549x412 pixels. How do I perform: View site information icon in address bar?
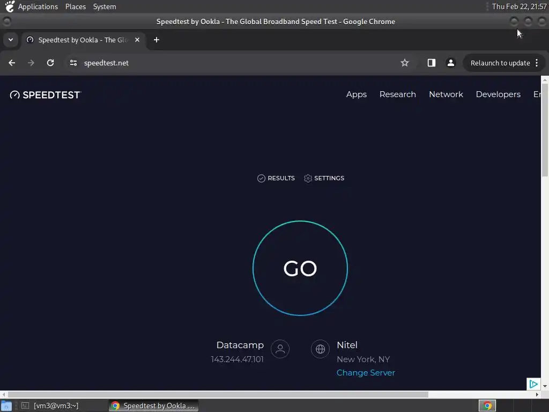(73, 63)
